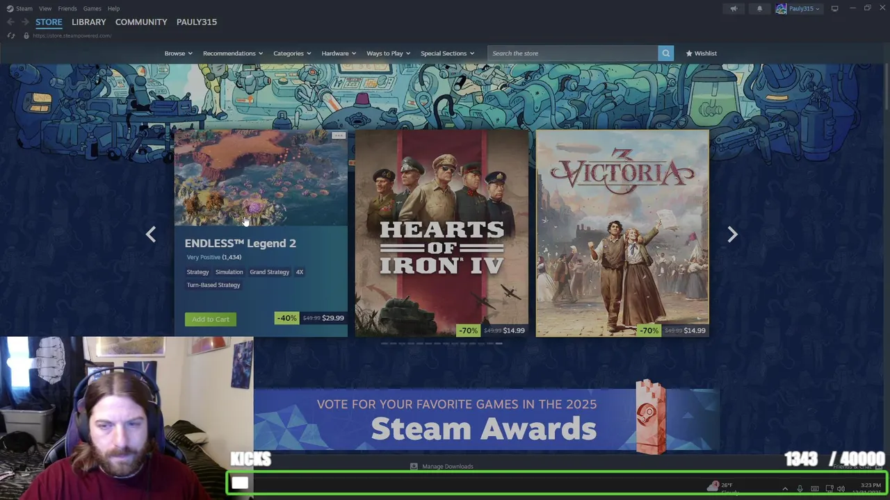Screen dimensions: 890x500
Task: Click the Turn-Based Strategy tag
Action: 213,285
